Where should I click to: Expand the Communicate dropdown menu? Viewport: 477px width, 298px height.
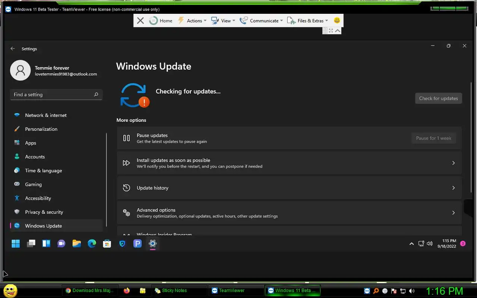pos(261,21)
